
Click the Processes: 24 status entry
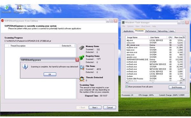click(x=127, y=95)
